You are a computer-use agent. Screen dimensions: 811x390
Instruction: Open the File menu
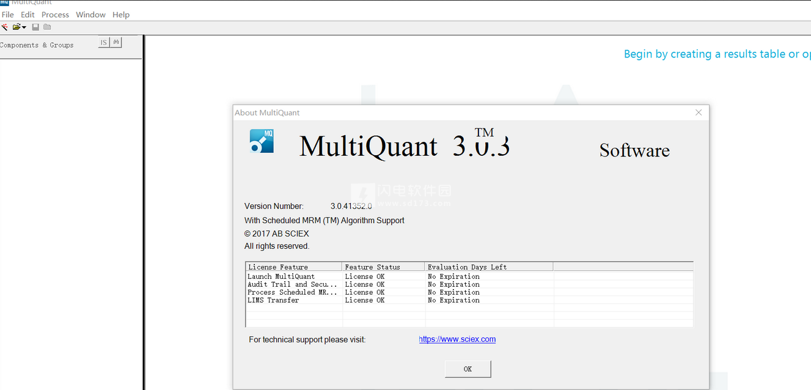coord(7,15)
